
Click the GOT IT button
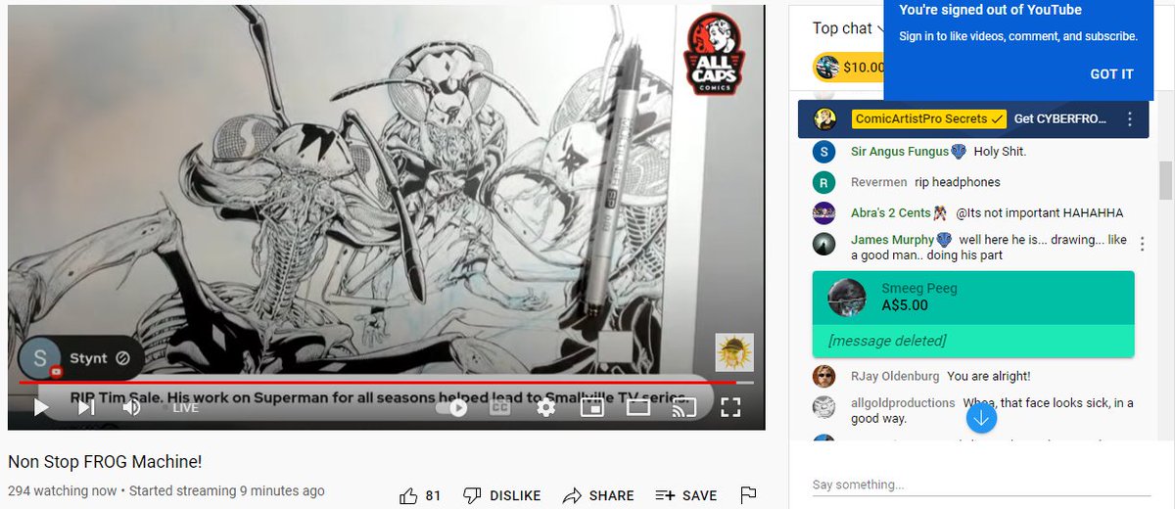[x=1111, y=73]
